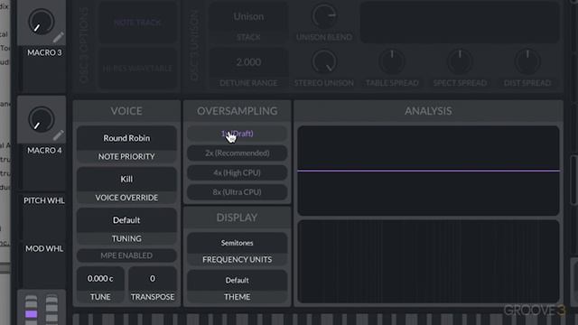Click the Macro 4 label
This screenshot has height=325, width=578.
[44, 151]
